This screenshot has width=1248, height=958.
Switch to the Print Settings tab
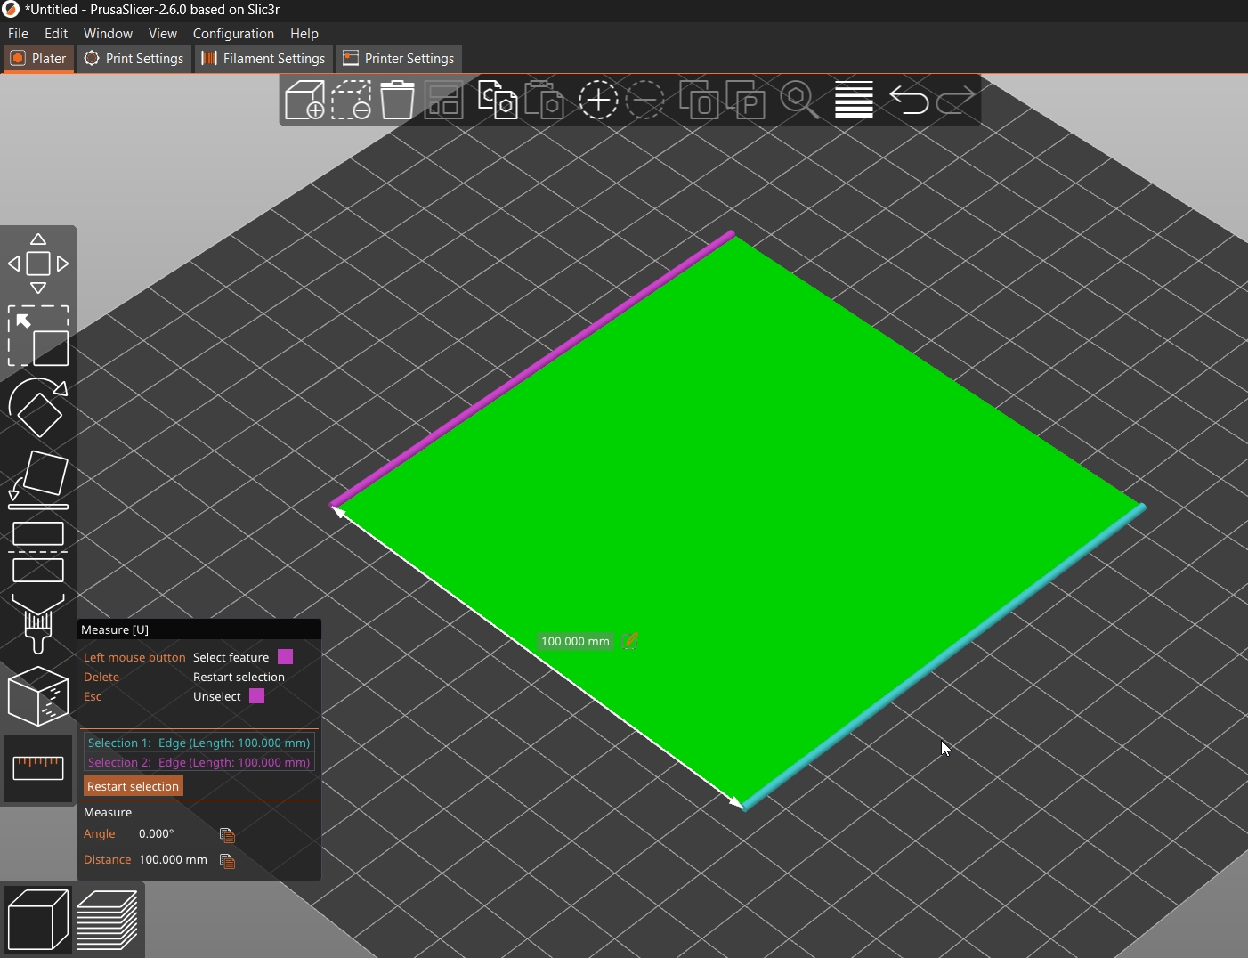[134, 59]
